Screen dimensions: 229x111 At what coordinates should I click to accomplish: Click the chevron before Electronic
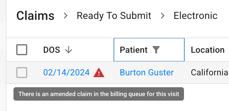tap(163, 16)
